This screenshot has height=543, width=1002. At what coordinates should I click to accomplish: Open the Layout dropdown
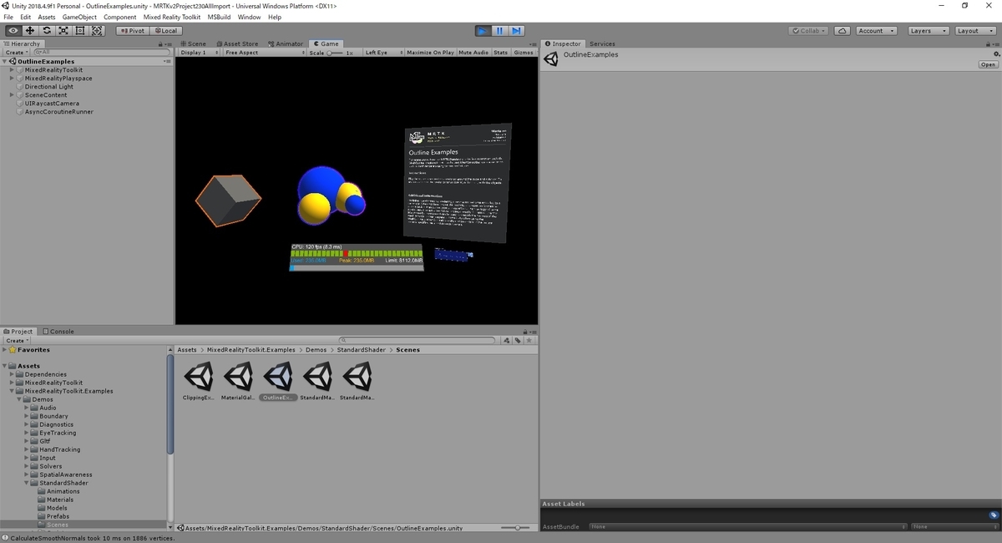pos(974,31)
